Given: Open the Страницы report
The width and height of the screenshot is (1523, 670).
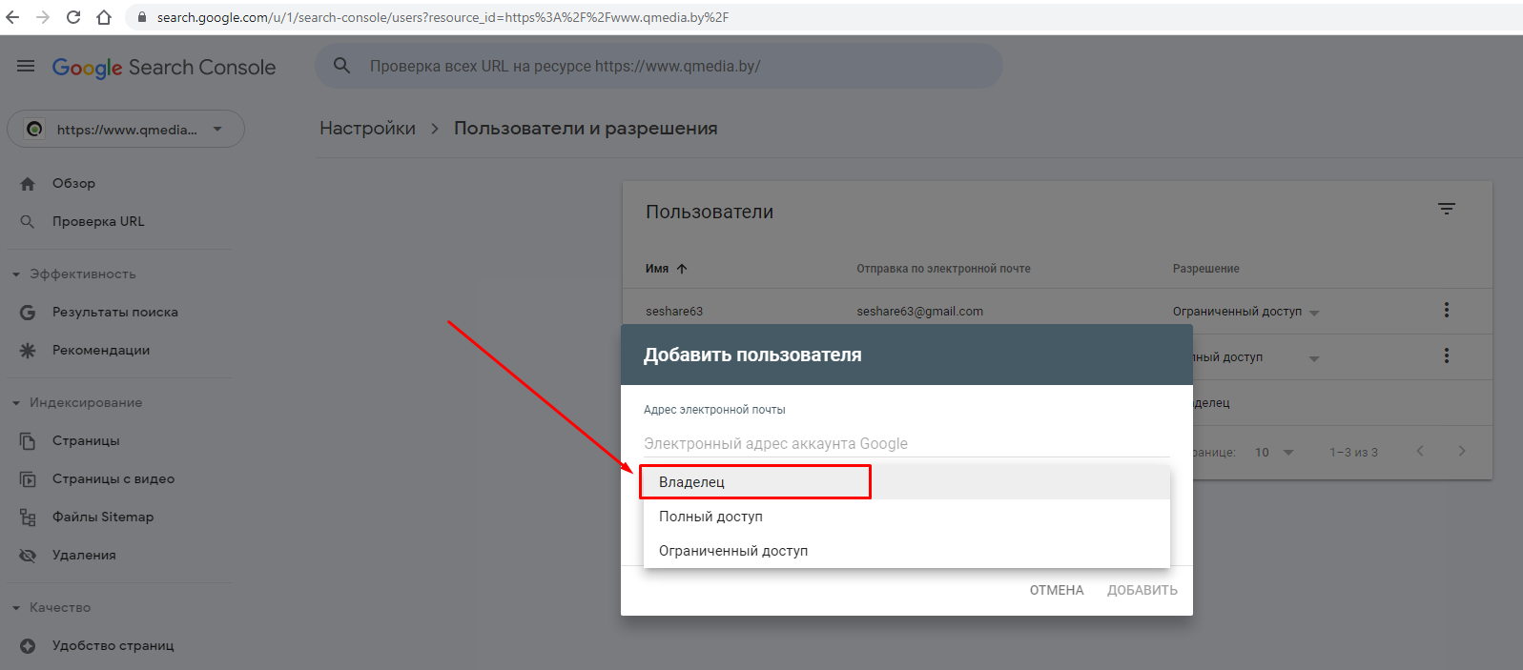Looking at the screenshot, I should [x=86, y=440].
